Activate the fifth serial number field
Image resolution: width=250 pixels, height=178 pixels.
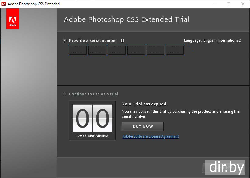[x=155, y=50]
